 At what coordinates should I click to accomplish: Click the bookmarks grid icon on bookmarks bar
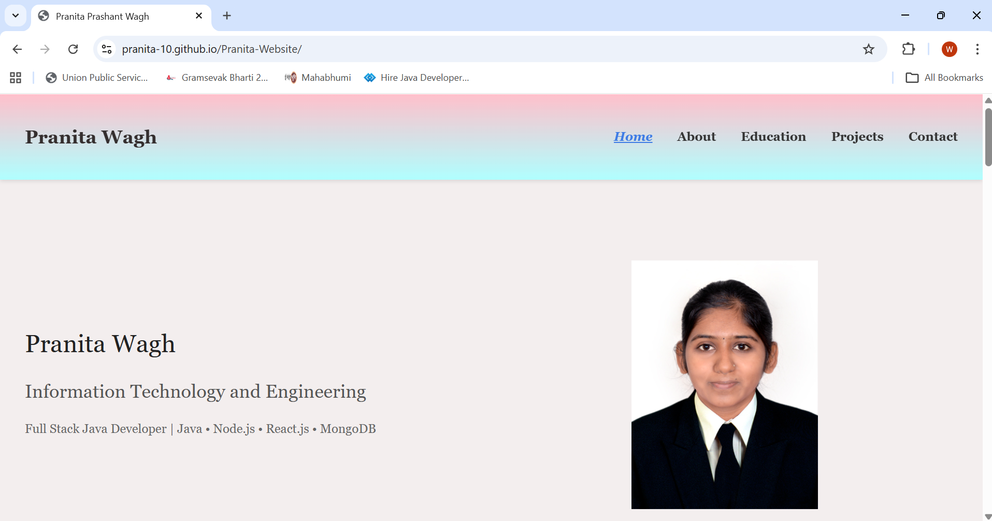pos(15,77)
